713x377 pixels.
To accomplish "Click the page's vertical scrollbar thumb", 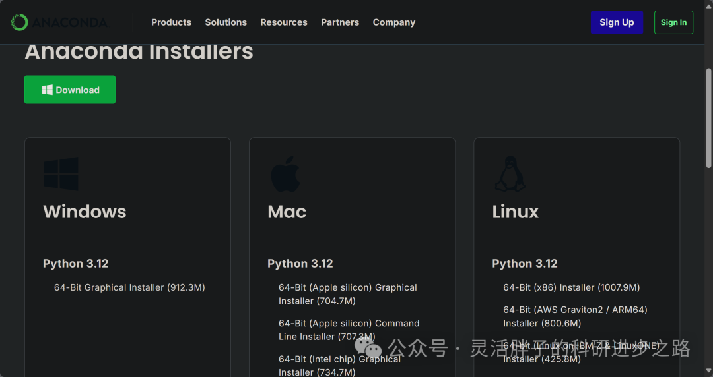I will (708, 118).
